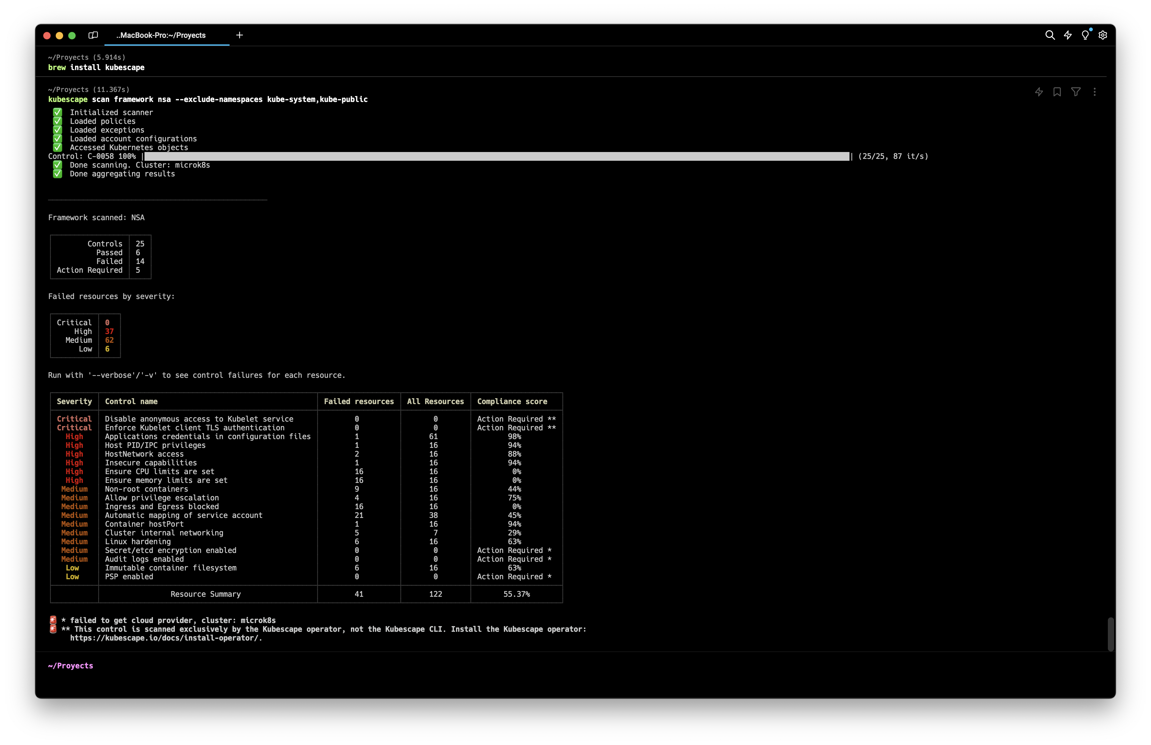This screenshot has height=745, width=1151.
Task: Click the split pane icon beside tab
Action: point(93,35)
